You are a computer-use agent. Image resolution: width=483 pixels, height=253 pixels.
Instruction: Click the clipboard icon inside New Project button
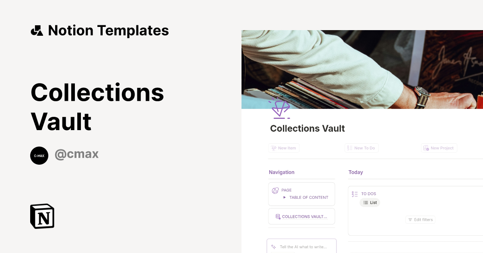pyautogui.click(x=426, y=148)
